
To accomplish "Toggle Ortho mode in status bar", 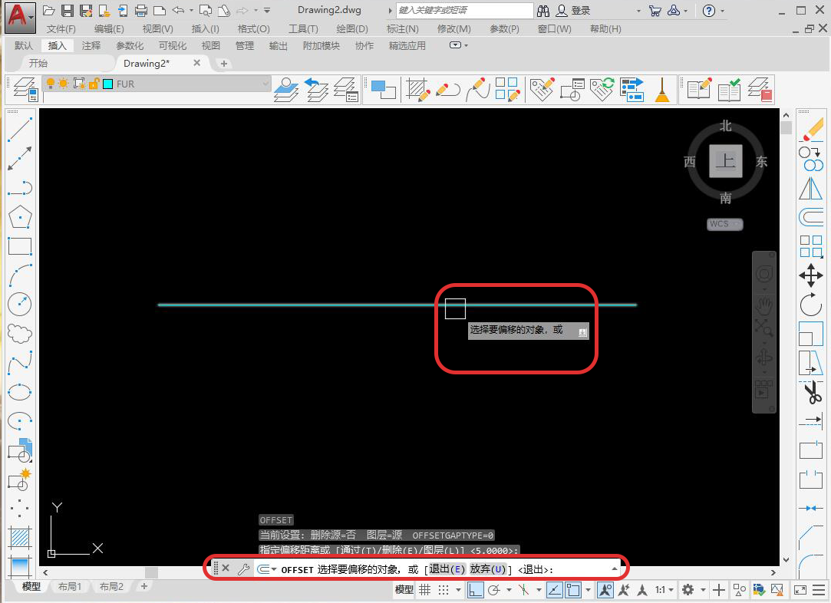I will (x=476, y=590).
